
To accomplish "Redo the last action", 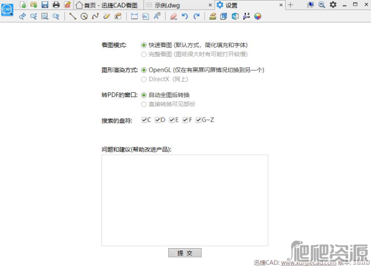I will [x=197, y=16].
